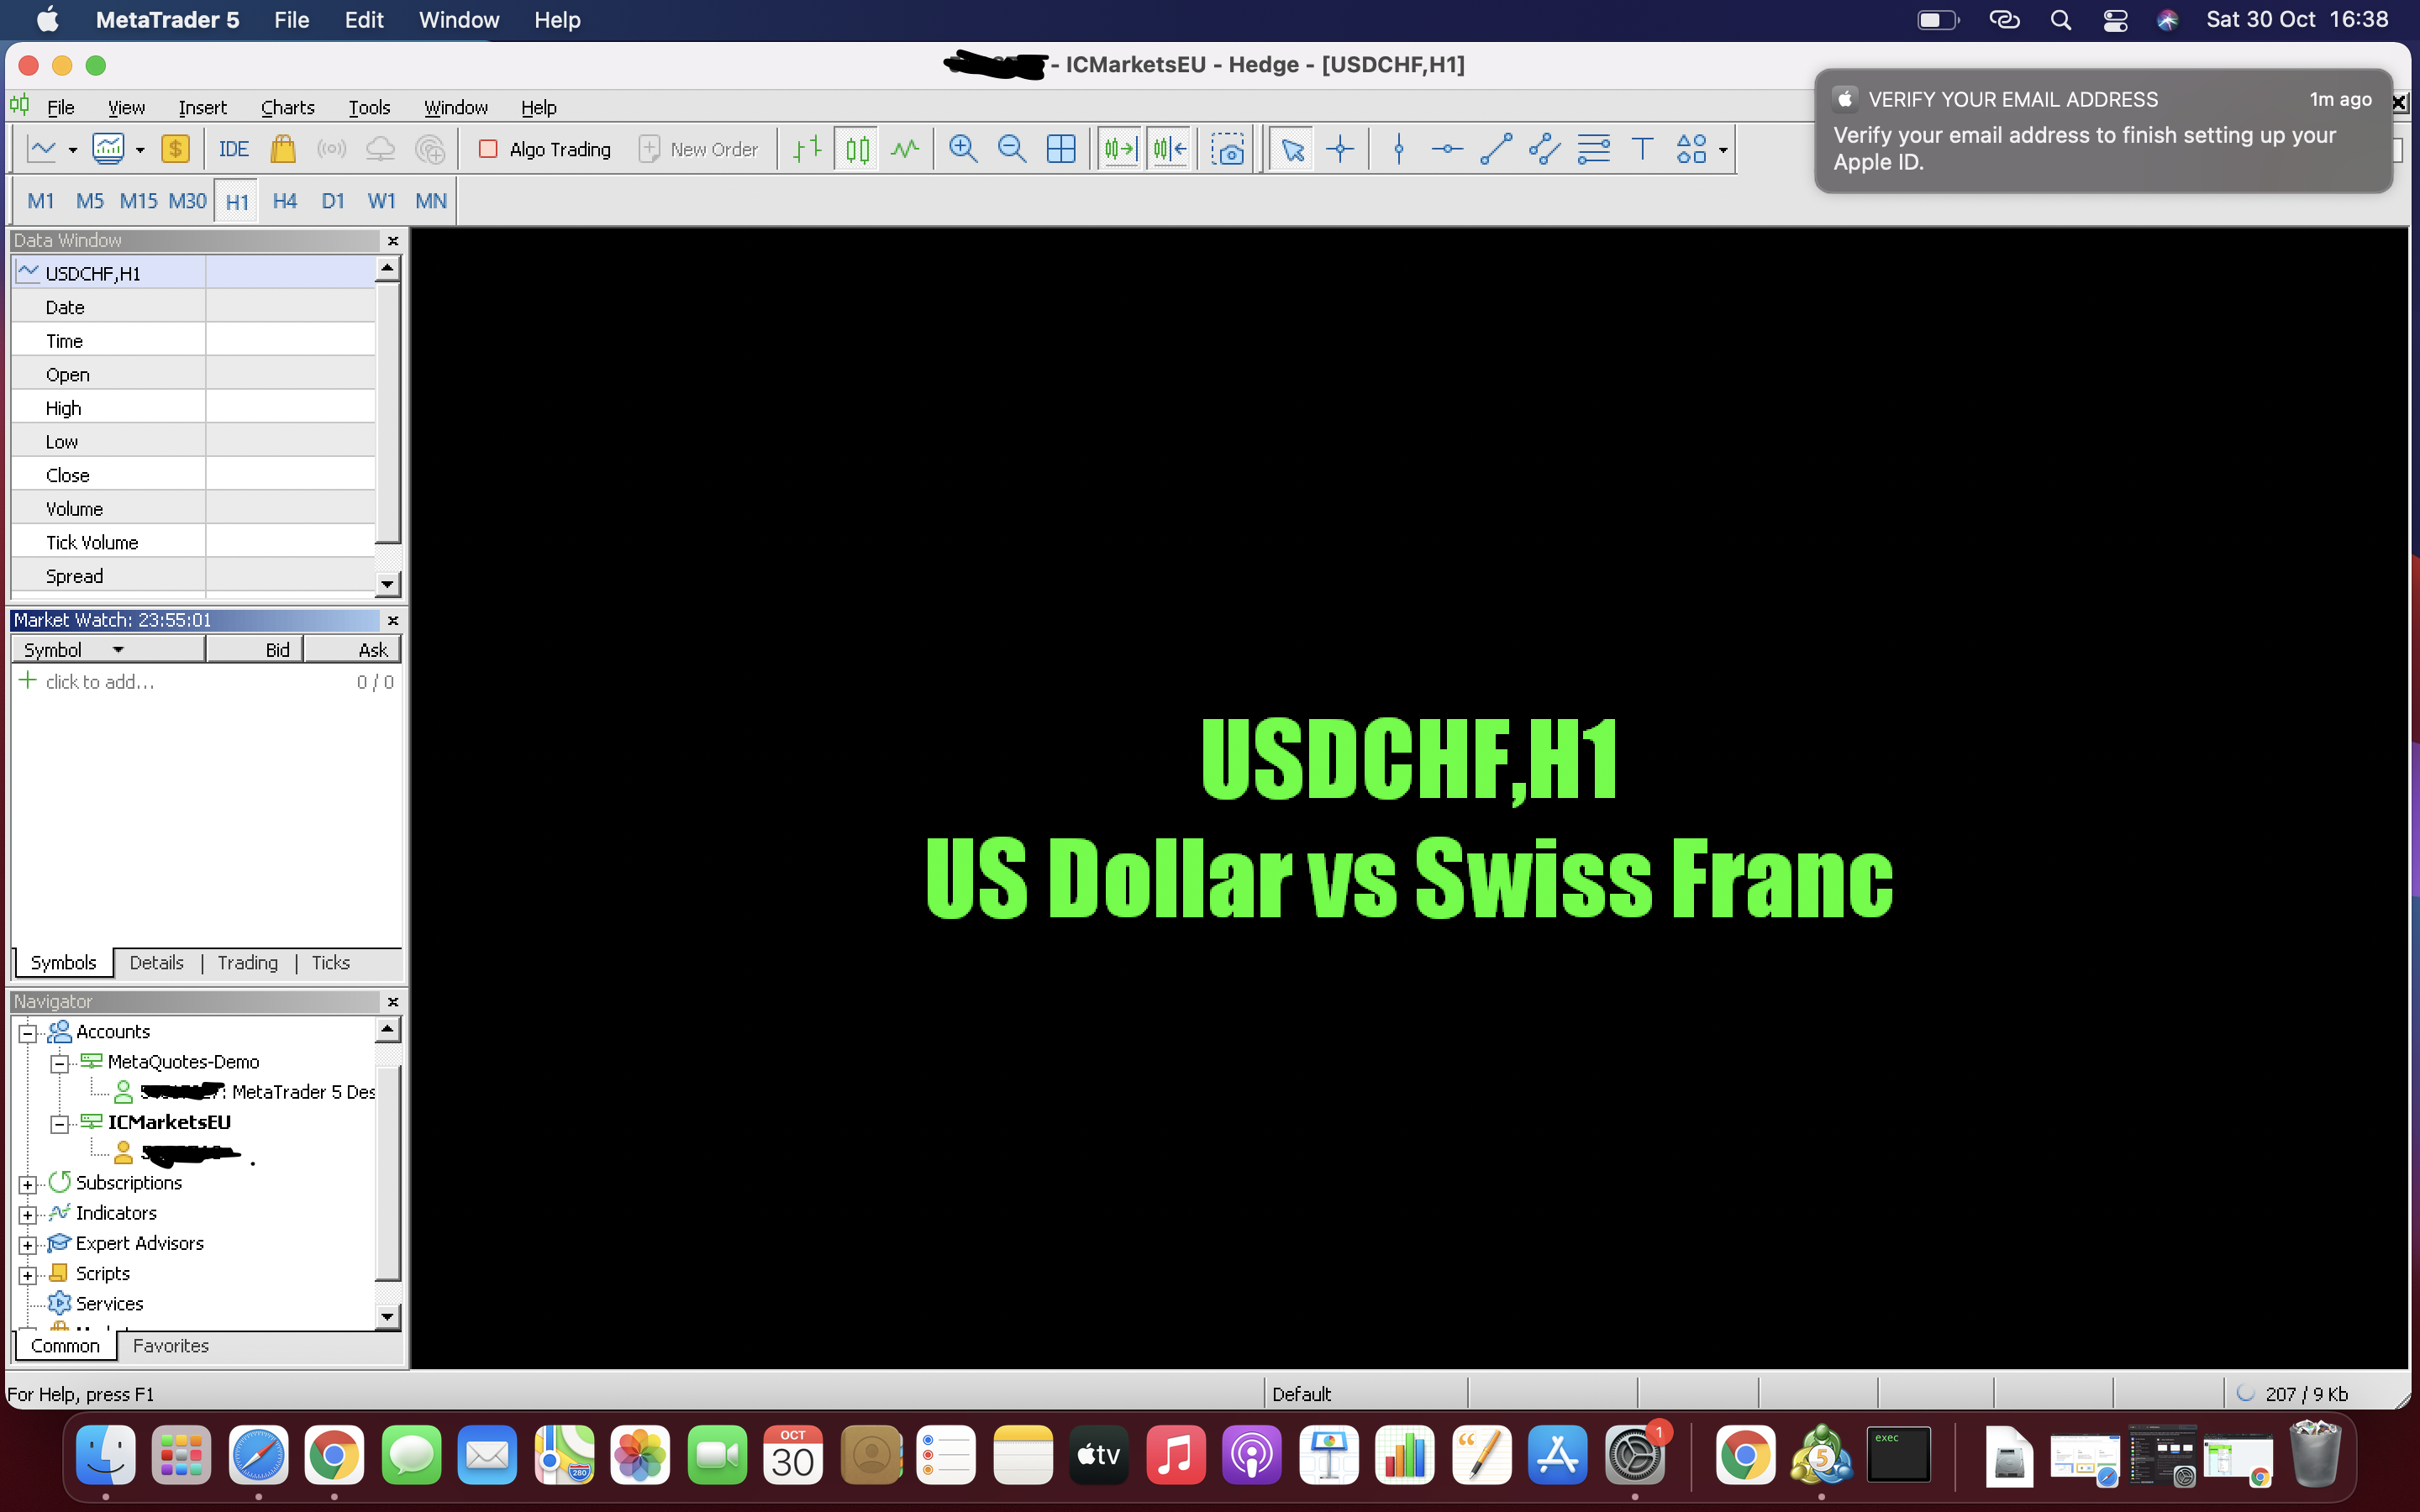Toggle the Algo Trading button
This screenshot has height=1512, width=2420.
click(545, 149)
